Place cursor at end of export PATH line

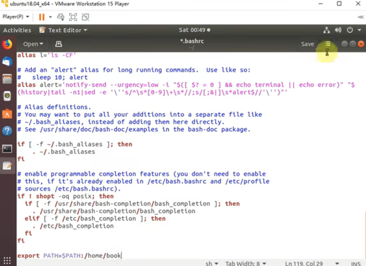pyautogui.click(x=121, y=255)
